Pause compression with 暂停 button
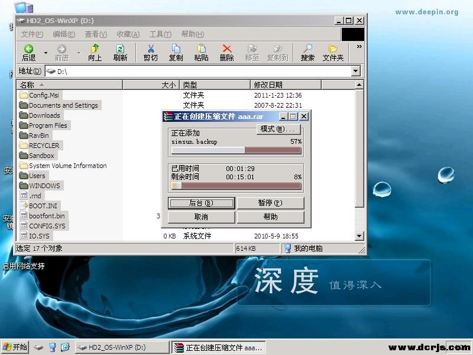The width and height of the screenshot is (473, 355). coord(270,203)
